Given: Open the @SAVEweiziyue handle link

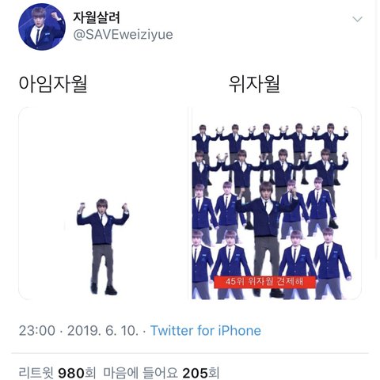Looking at the screenshot, I should pyautogui.click(x=123, y=35).
